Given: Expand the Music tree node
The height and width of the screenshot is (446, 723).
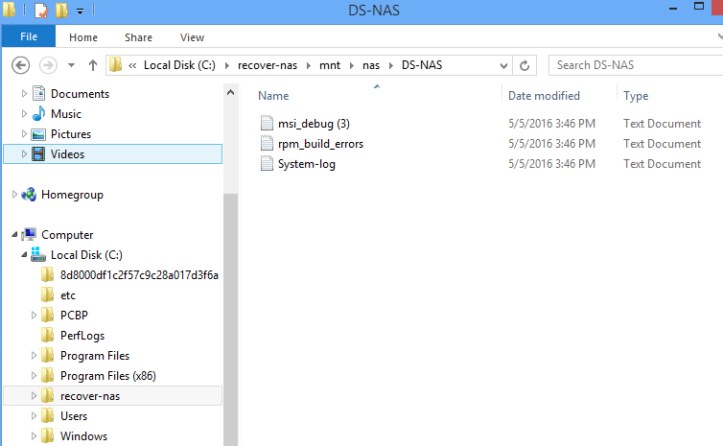Looking at the screenshot, I should click(x=24, y=113).
